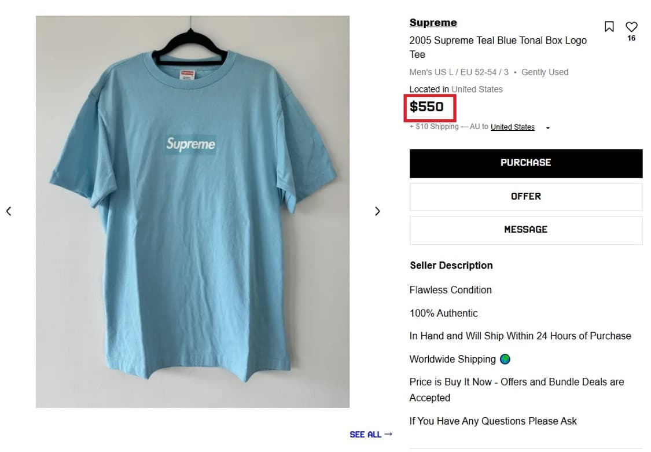Expand the shipping destination dropdown arrow

coord(548,128)
